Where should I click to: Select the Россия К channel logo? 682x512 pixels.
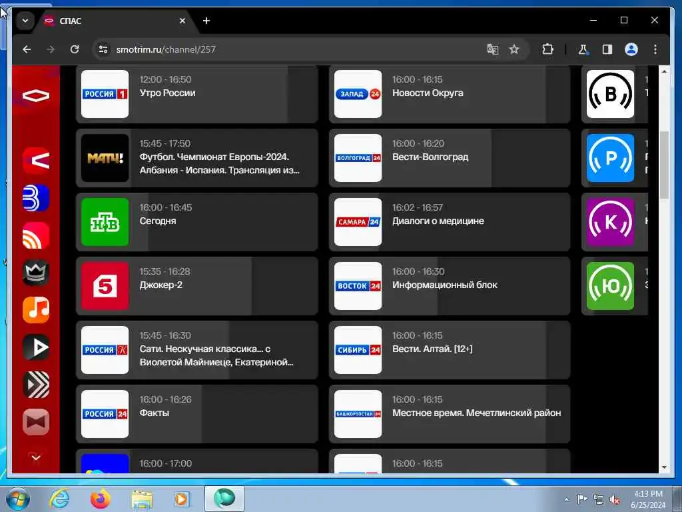(105, 350)
